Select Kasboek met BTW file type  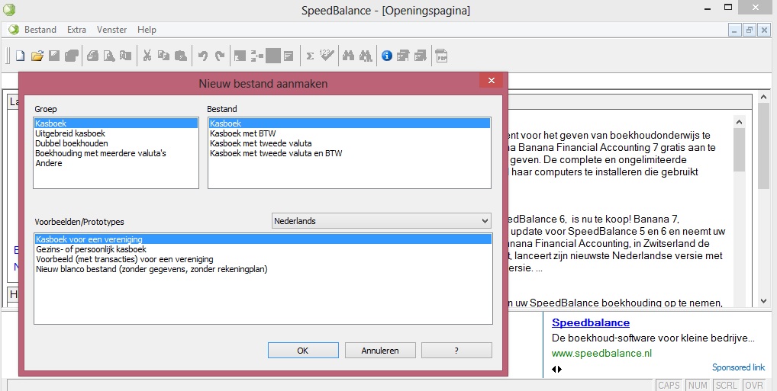350,133
